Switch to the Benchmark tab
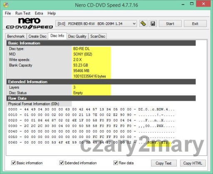The width and height of the screenshot is (213, 174). 16,36
